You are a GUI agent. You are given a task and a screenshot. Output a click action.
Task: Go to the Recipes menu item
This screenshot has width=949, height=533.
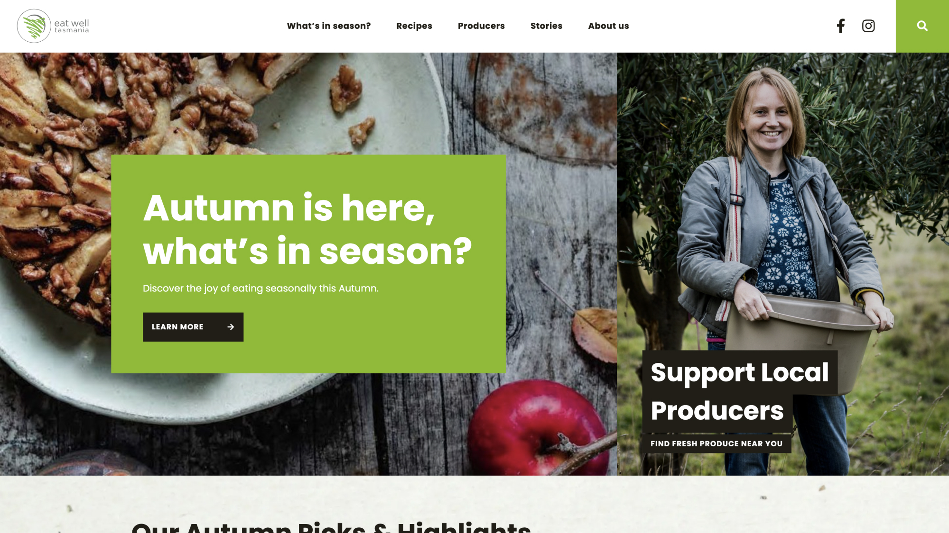[x=414, y=26]
